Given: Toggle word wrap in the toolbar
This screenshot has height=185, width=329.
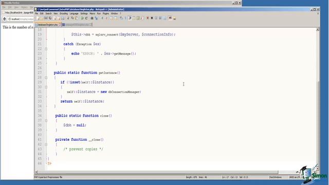Looking at the screenshot, I should 121,18.
